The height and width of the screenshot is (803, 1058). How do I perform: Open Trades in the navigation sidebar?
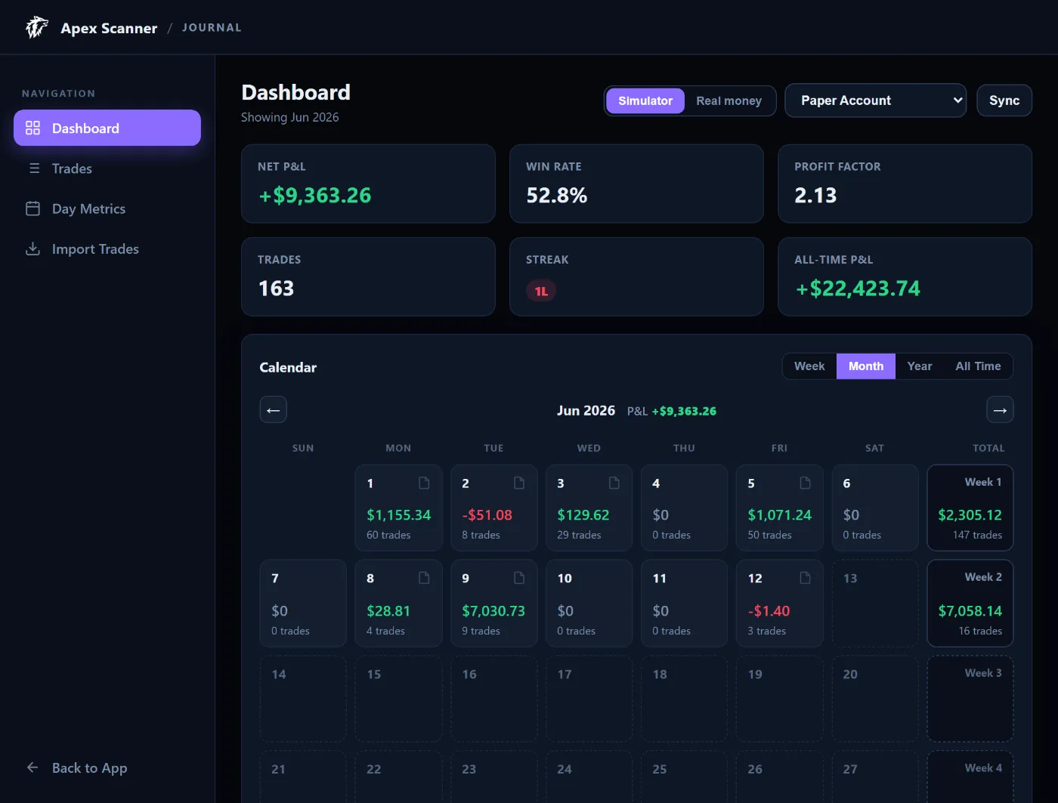pos(107,168)
